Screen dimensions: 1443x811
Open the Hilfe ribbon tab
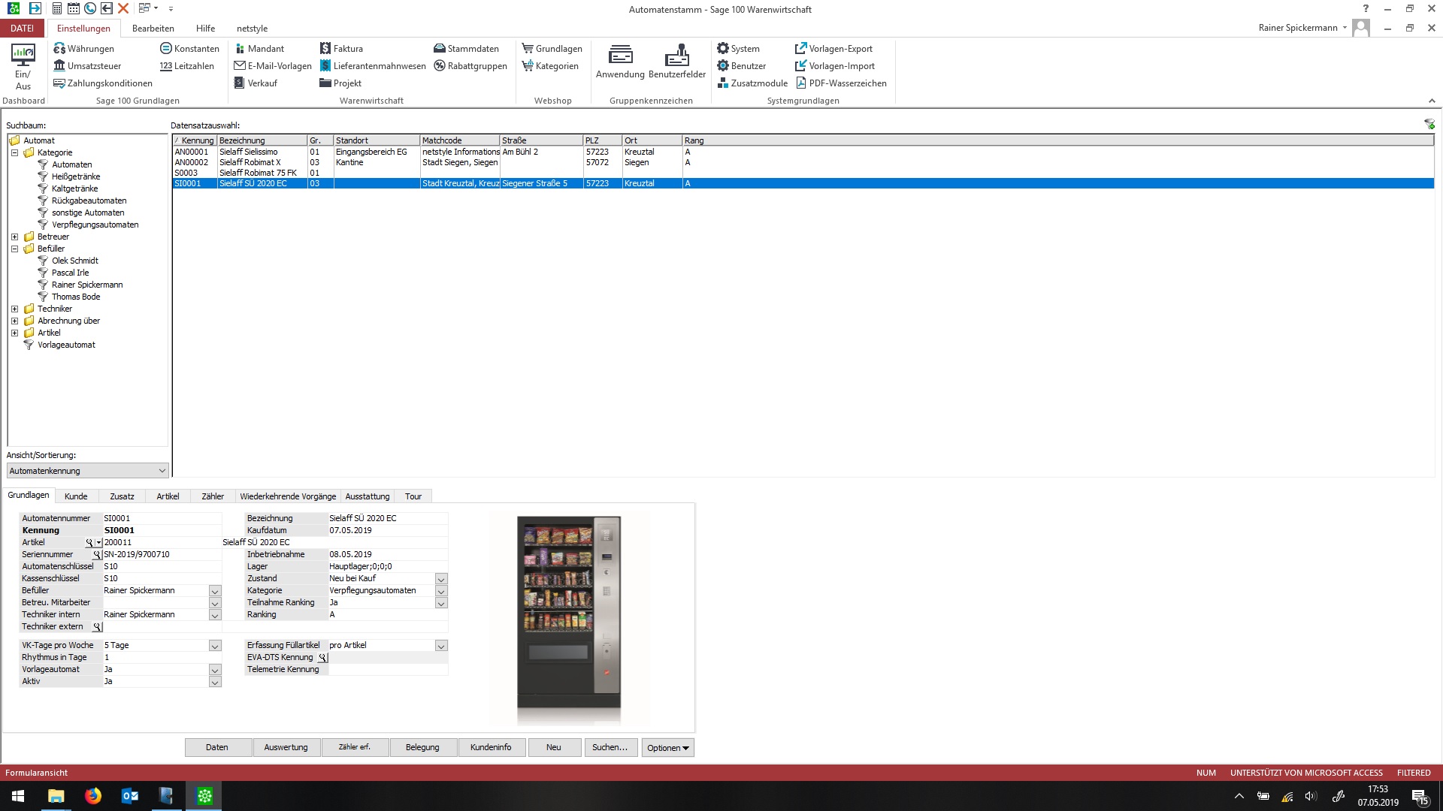[x=205, y=29]
